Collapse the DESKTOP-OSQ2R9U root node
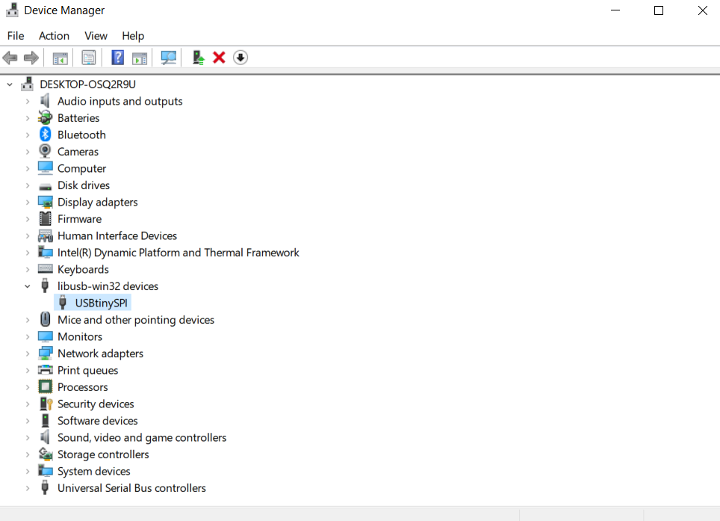 pyautogui.click(x=10, y=84)
